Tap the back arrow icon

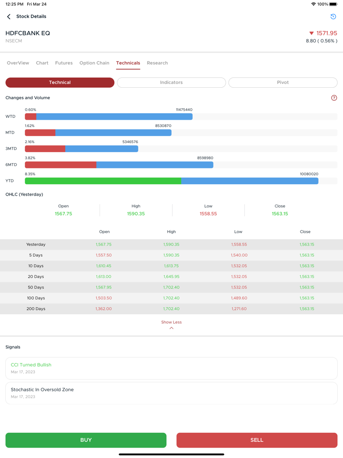(x=9, y=17)
